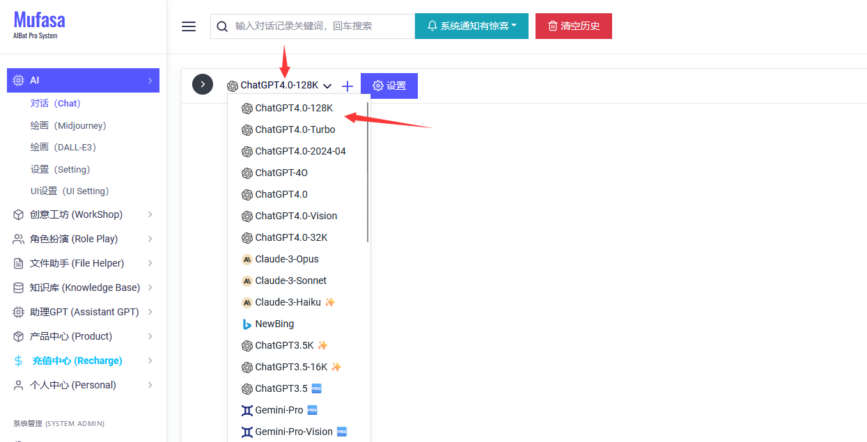Open the system notification dropdown
This screenshot has width=867, height=442.
point(471,26)
